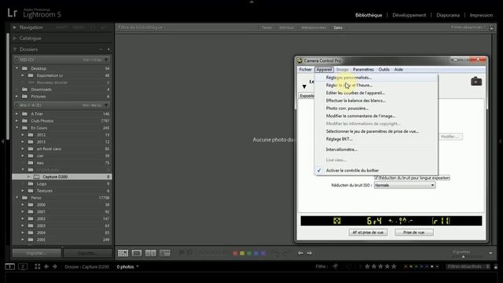This screenshot has height=283, width=503.
Task: Select the Métadonnées filter option
Action: click(314, 28)
